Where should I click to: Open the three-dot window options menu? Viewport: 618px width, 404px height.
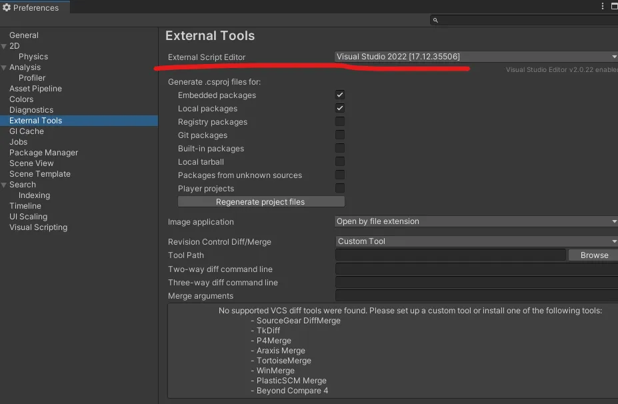pyautogui.click(x=602, y=6)
